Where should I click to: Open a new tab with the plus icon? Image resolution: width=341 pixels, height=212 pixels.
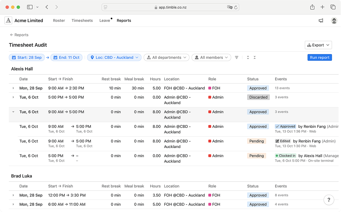323,7
